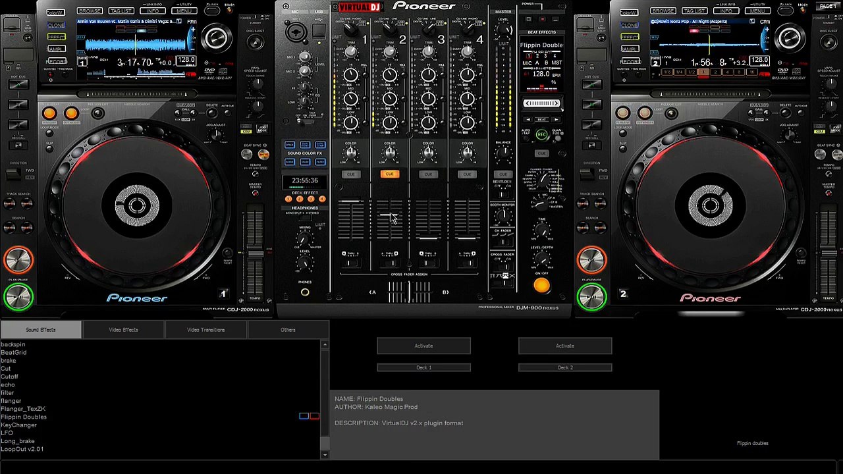This screenshot has height=474, width=843.
Task: Click the green REC button on the mixer
Action: click(x=541, y=134)
